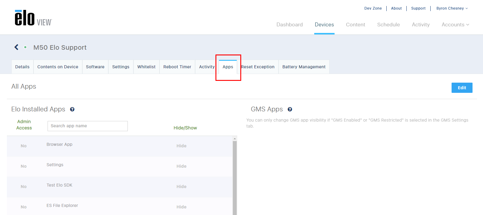Click help icon next to GMS Apps
Image resolution: width=483 pixels, height=215 pixels.
coord(290,109)
